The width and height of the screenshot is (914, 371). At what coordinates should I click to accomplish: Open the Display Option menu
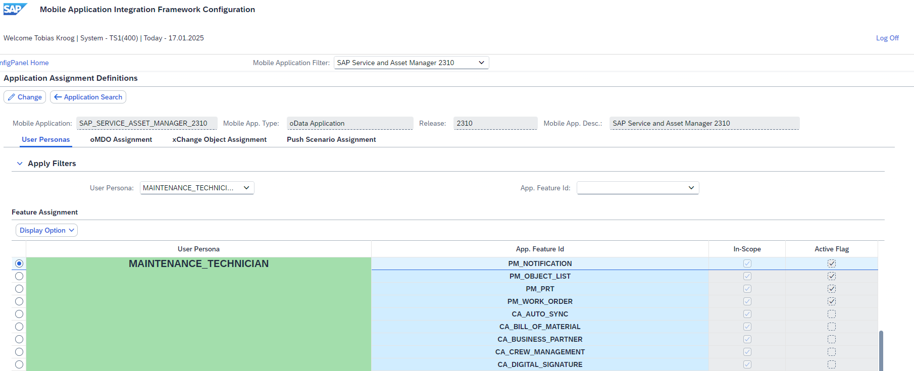pyautogui.click(x=46, y=230)
